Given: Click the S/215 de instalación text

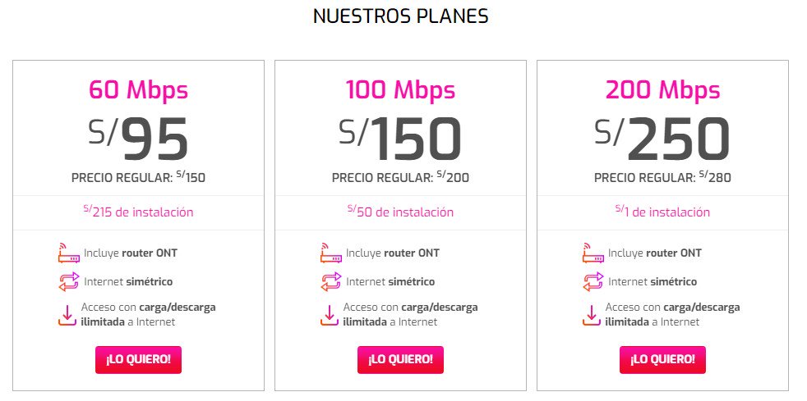Looking at the screenshot, I should pyautogui.click(x=138, y=212).
